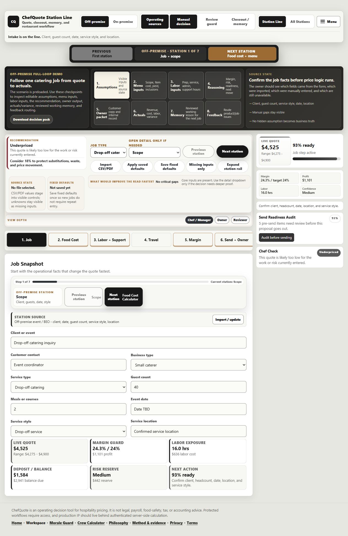Open the 2. Food Cost tab

pos(68,240)
